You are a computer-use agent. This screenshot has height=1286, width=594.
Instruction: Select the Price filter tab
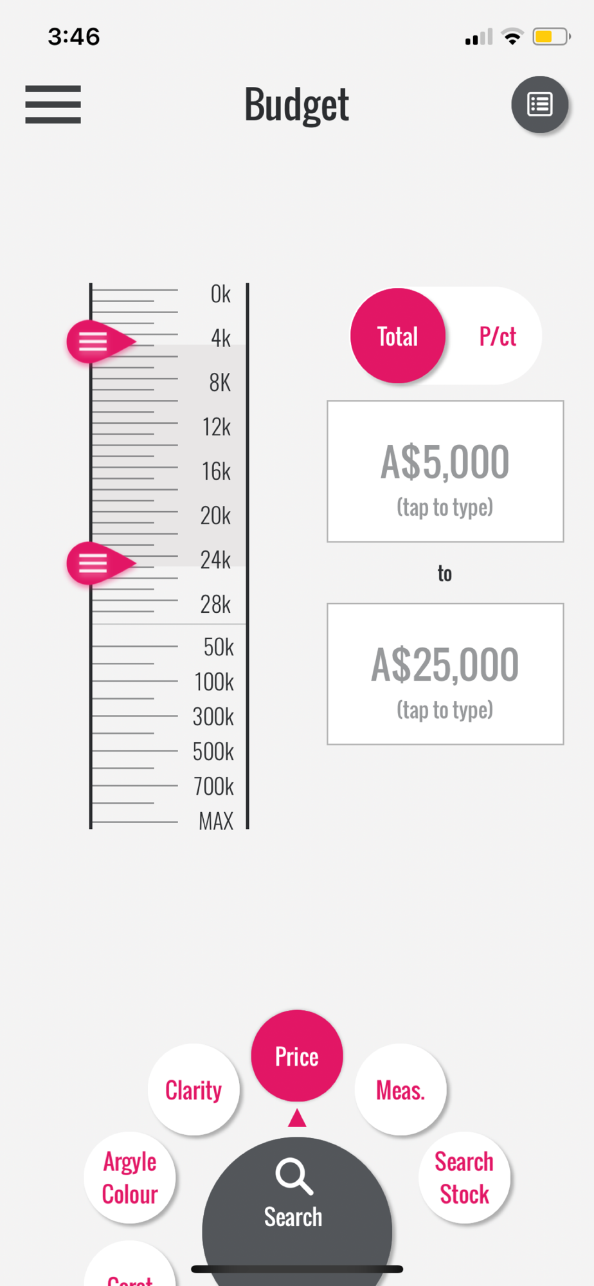click(297, 1056)
